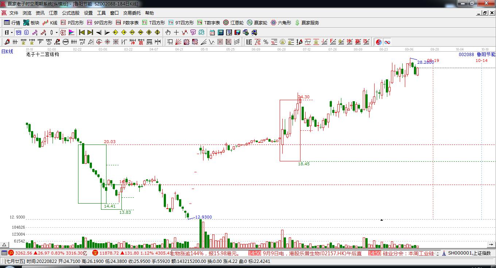Click the yin-yang taiji icon
The image size is (496, 268).
tap(379, 42)
